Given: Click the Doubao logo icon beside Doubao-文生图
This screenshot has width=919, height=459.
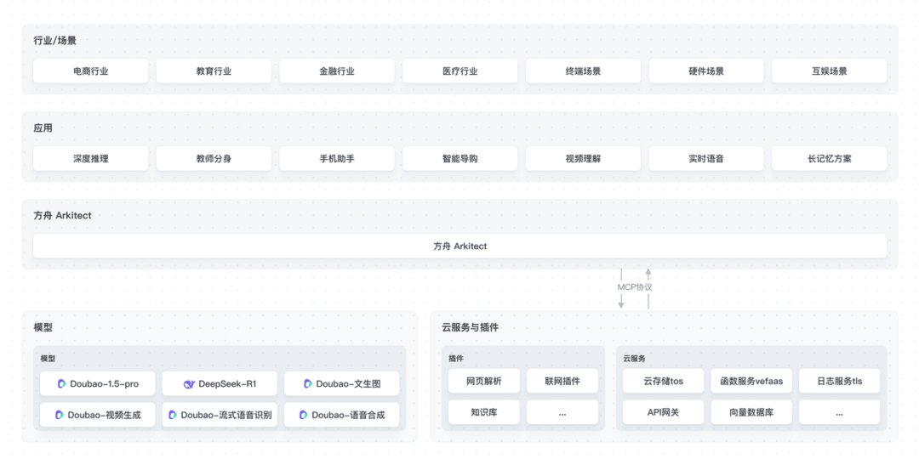Looking at the screenshot, I should click(308, 384).
